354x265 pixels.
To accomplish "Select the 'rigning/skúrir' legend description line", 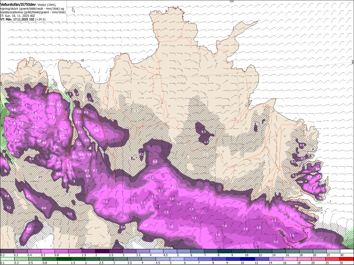I will (32, 8).
